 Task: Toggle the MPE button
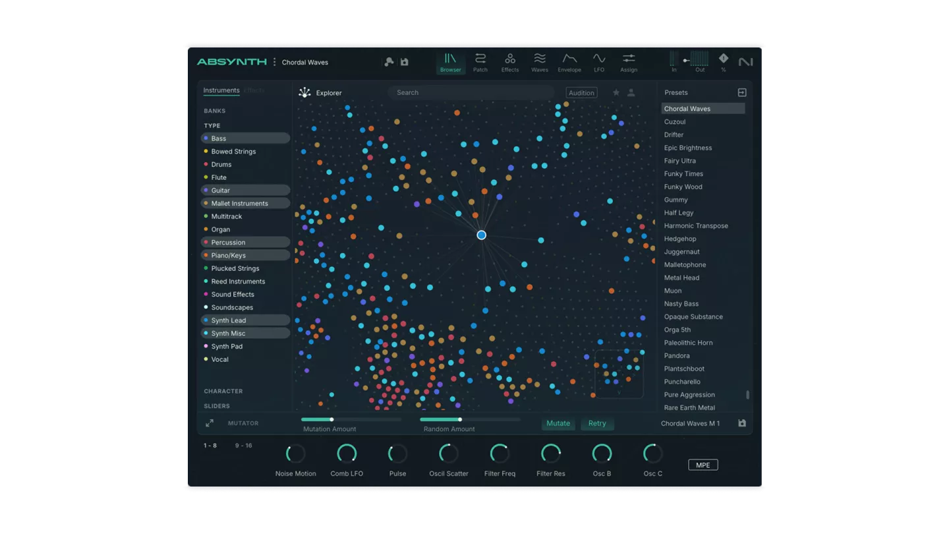pyautogui.click(x=703, y=465)
